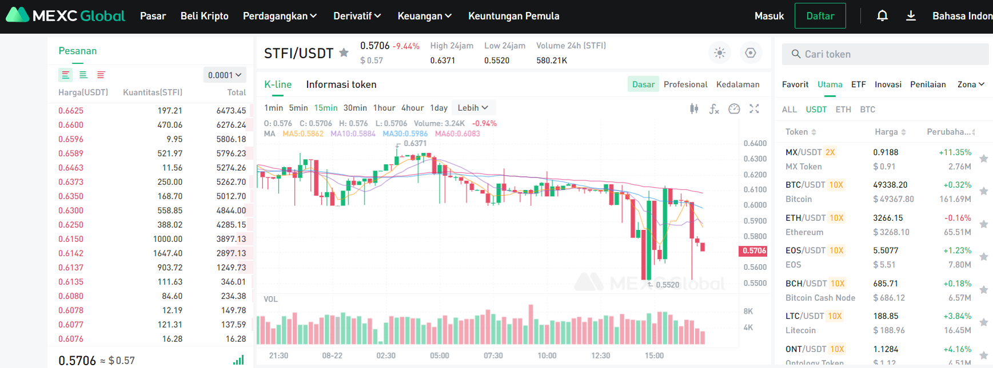Toggle light theme sun icon
Image resolution: width=993 pixels, height=368 pixels.
click(x=720, y=52)
